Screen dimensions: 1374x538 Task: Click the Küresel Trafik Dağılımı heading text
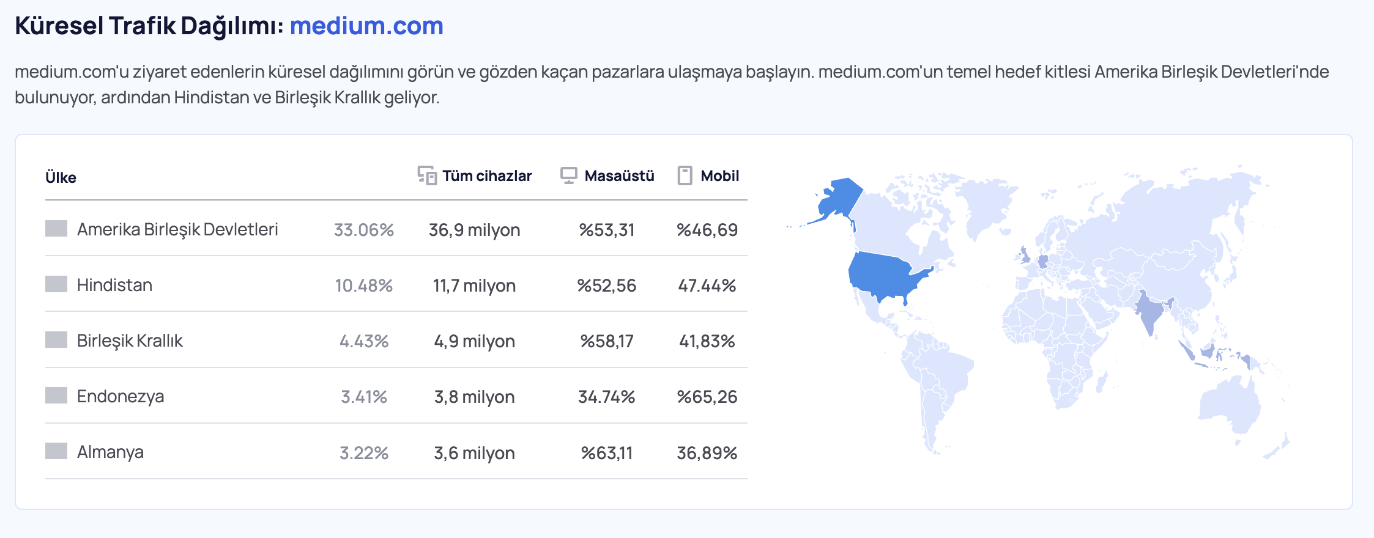coord(149,26)
